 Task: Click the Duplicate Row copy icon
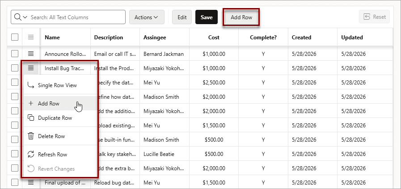pos(31,118)
